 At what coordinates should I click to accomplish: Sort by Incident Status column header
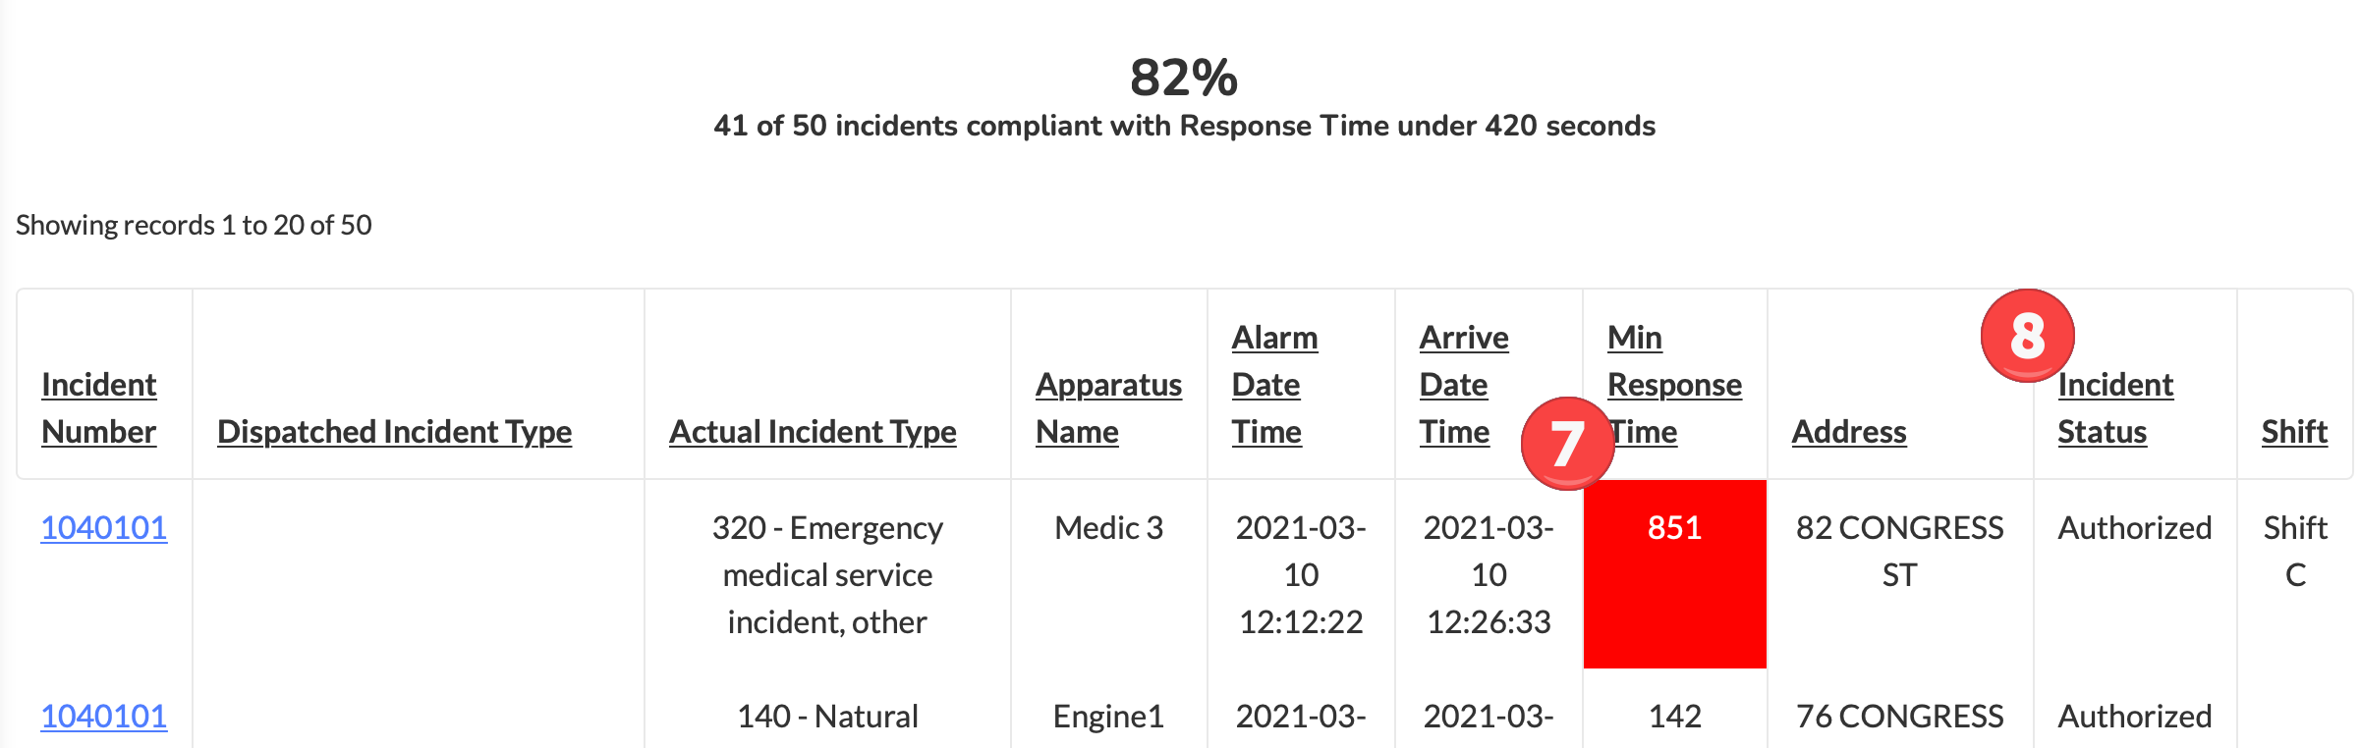click(x=2115, y=407)
